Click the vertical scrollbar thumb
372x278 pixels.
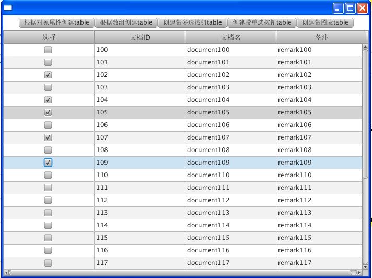365,114
